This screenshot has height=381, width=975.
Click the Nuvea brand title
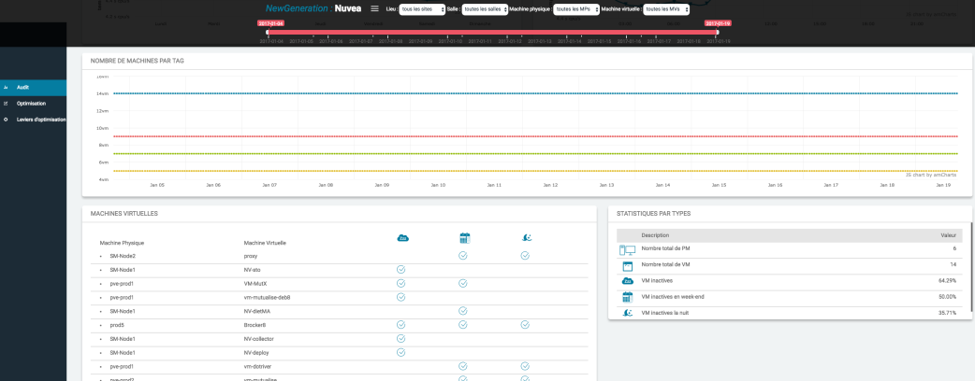tap(347, 8)
